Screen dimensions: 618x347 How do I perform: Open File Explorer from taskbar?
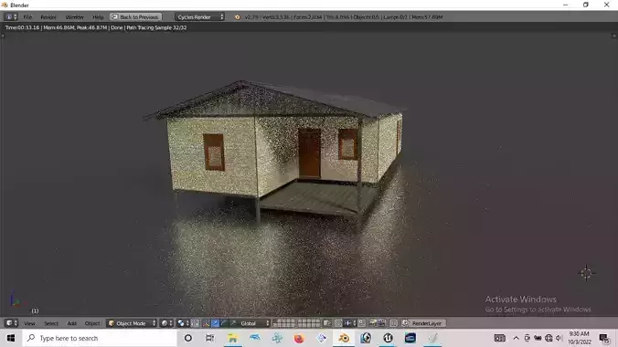232,338
